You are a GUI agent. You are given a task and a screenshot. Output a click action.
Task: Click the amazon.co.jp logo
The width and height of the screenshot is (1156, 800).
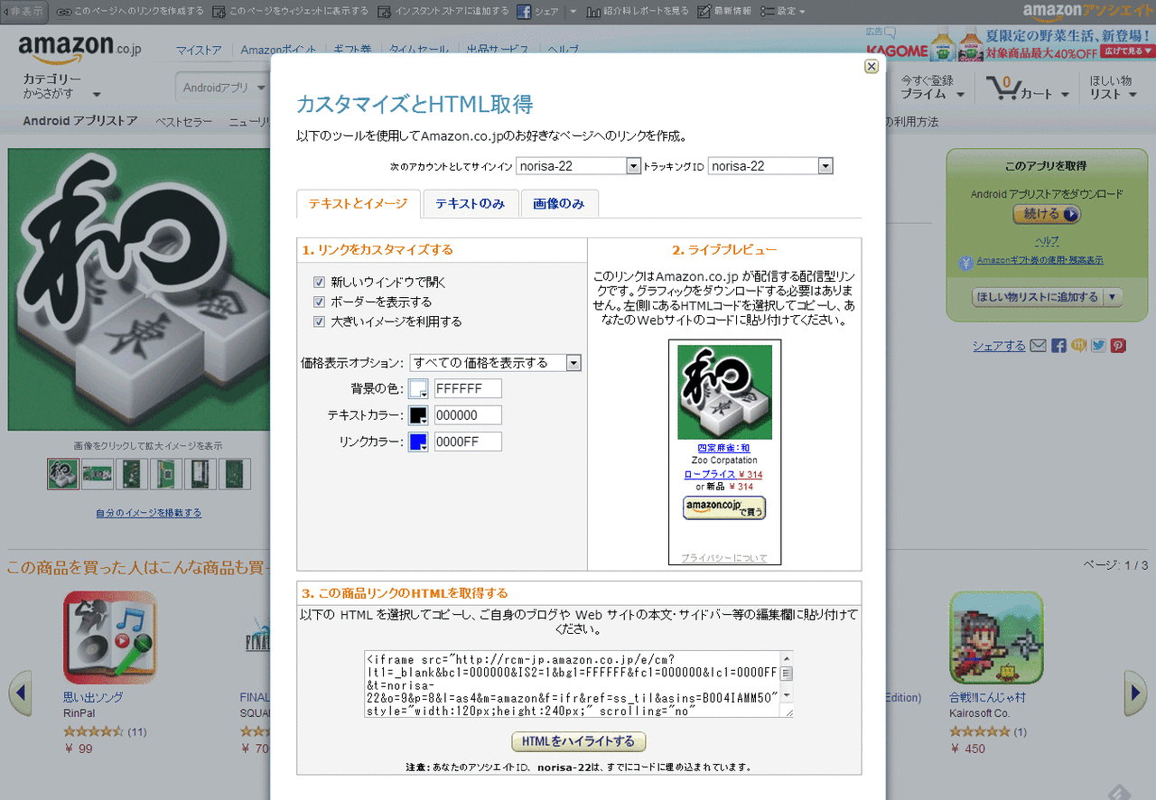79,48
